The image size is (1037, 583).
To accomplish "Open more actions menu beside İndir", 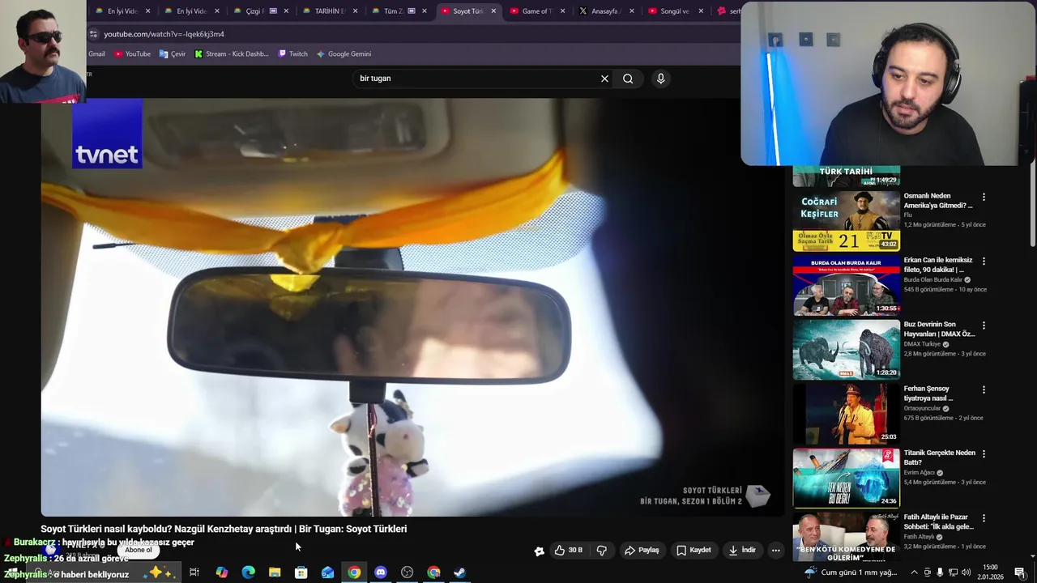I will point(775,551).
